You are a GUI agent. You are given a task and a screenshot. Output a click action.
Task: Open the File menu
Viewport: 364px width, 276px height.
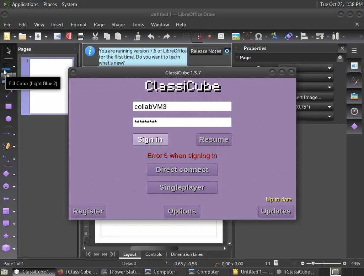click(7, 24)
